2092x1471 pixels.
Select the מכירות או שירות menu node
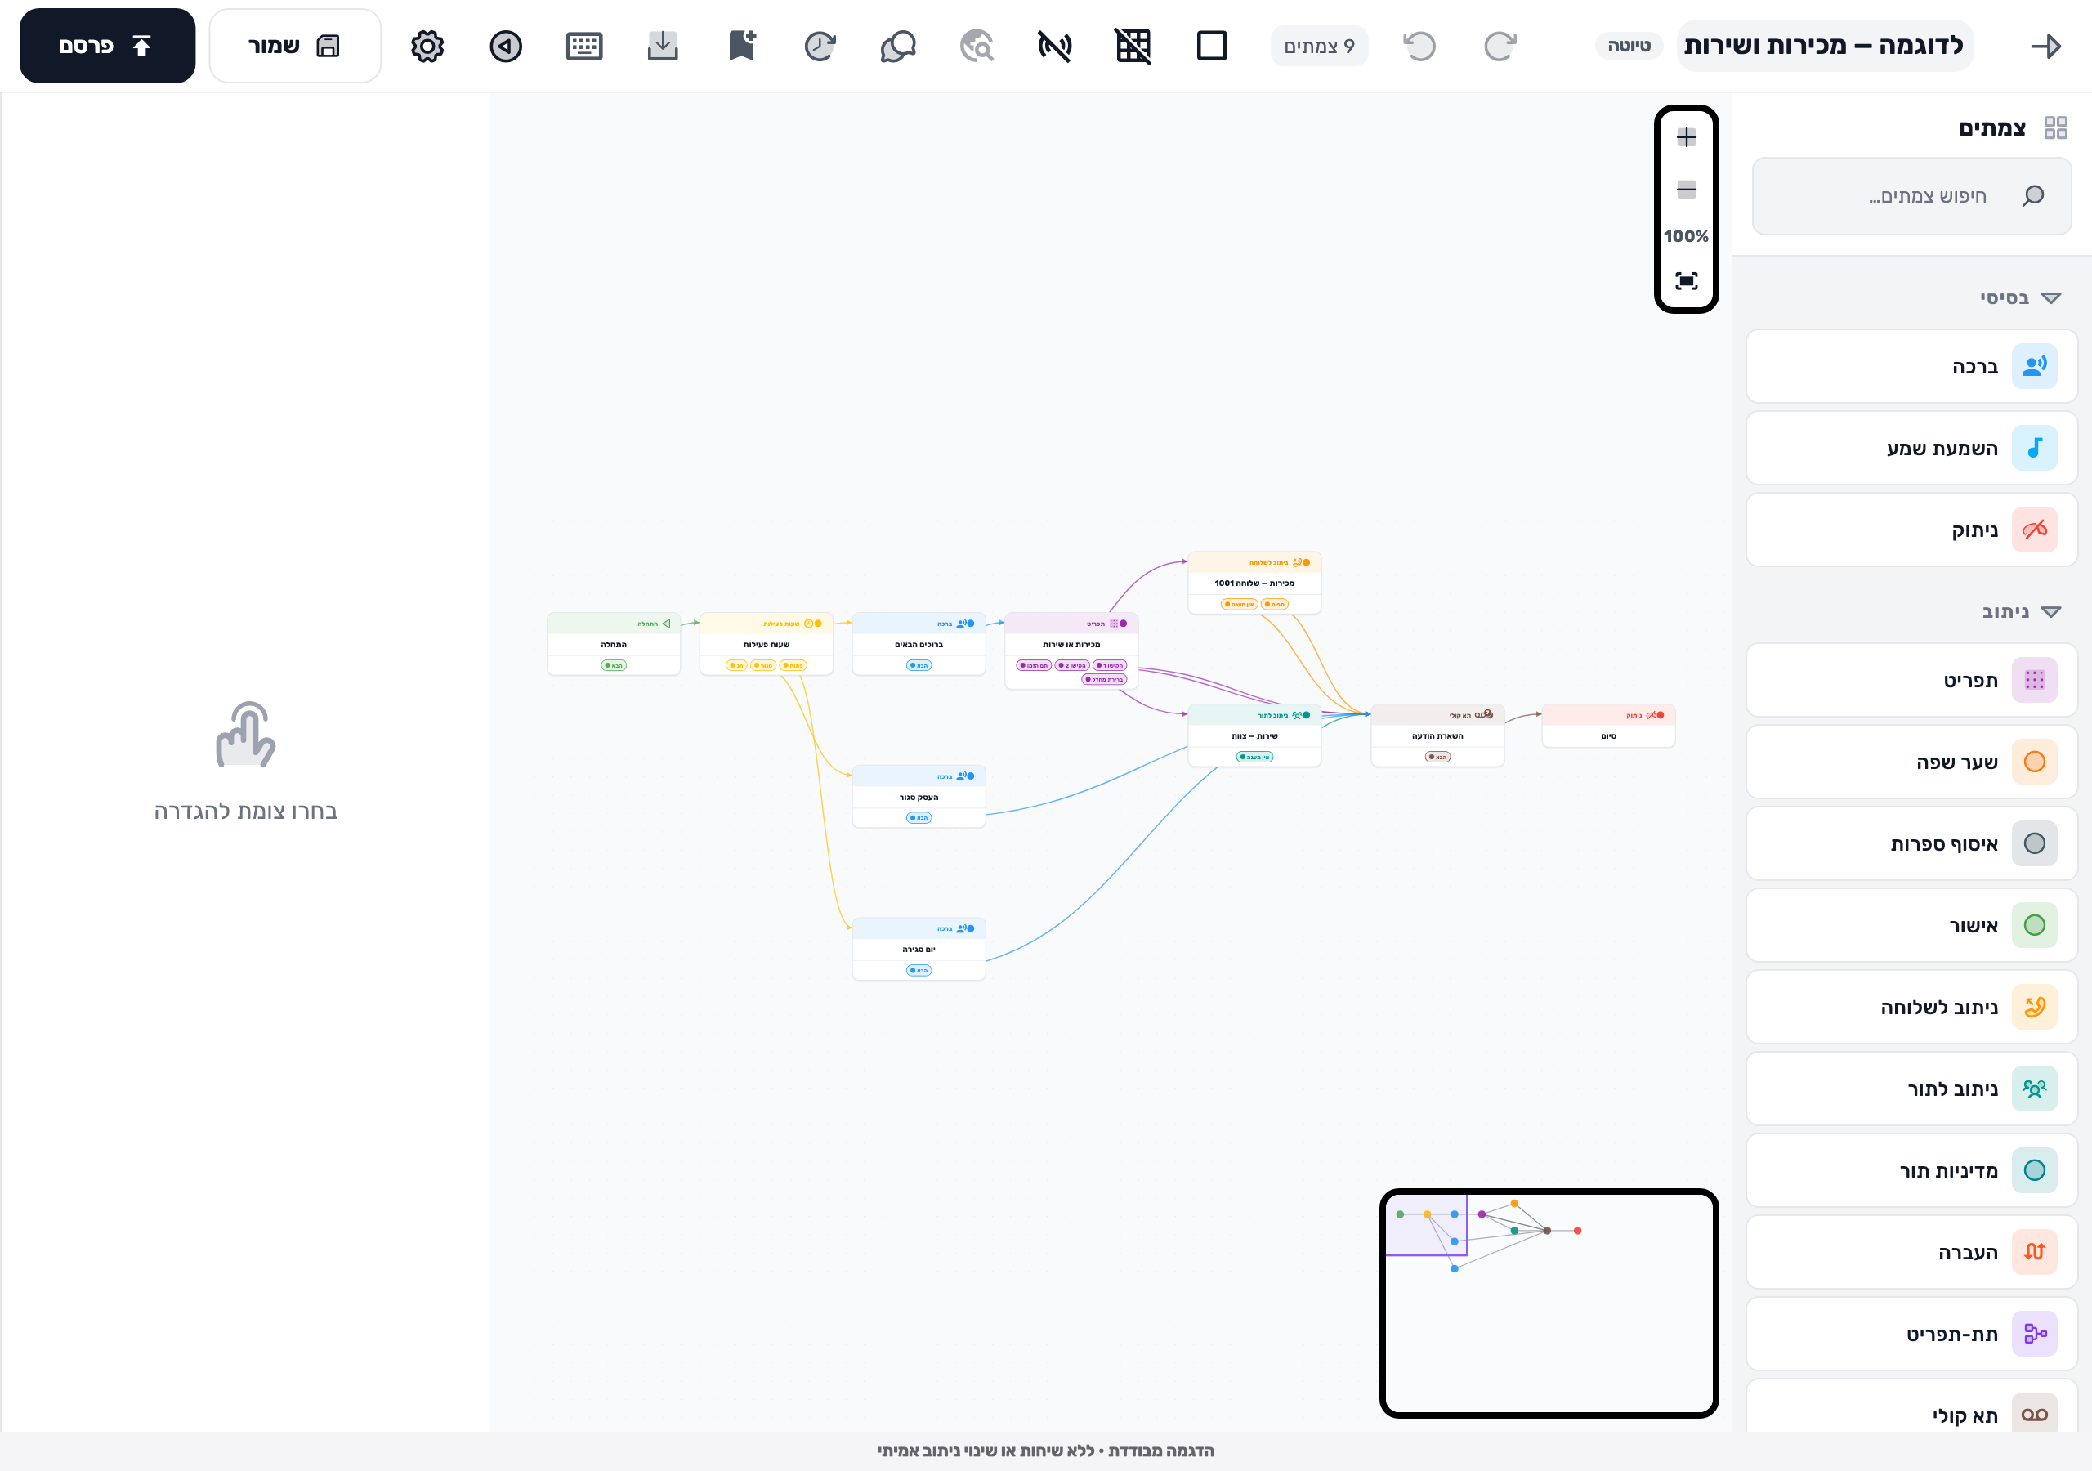pyautogui.click(x=1071, y=651)
